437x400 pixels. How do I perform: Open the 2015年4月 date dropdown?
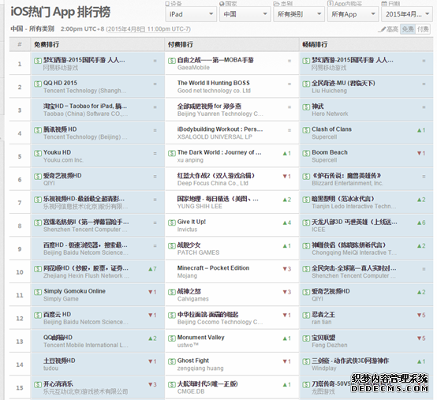[407, 14]
